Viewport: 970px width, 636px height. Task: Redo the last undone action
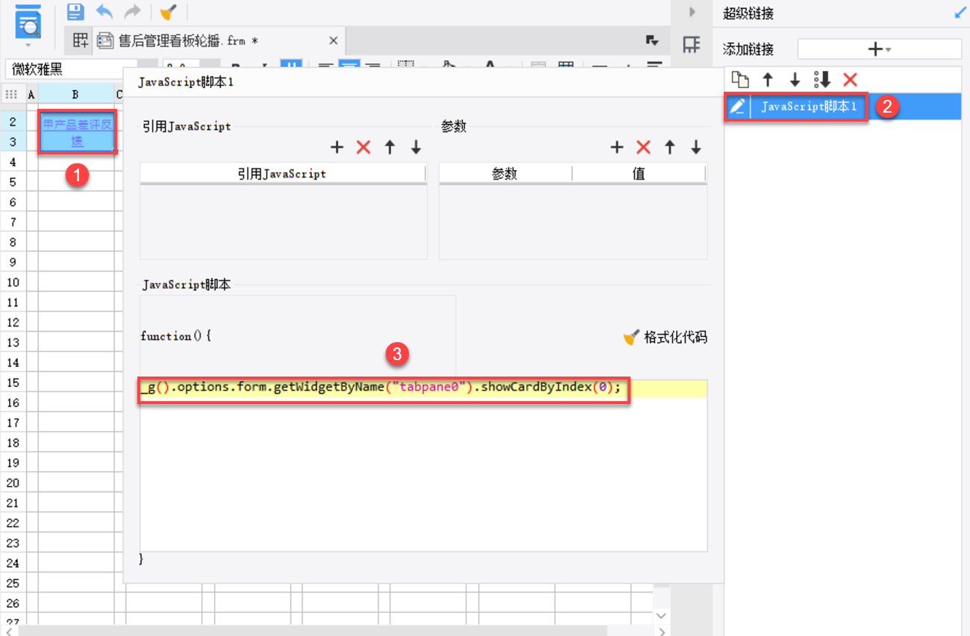click(x=132, y=12)
